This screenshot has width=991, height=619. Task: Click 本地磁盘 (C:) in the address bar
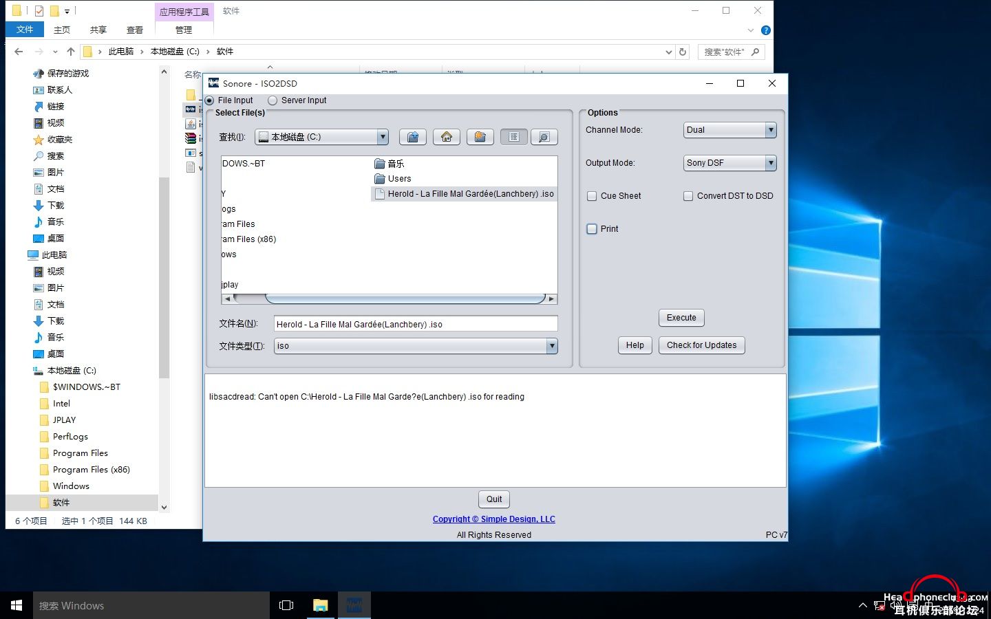pyautogui.click(x=175, y=52)
